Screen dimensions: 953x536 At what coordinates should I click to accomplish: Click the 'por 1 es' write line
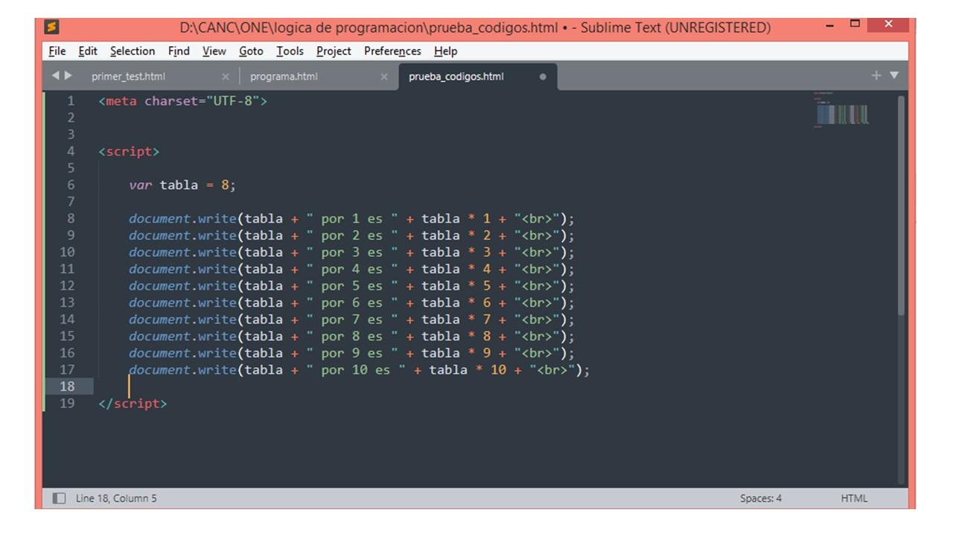[x=351, y=219]
